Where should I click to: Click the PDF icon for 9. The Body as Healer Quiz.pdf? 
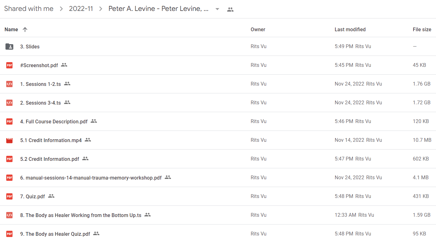(x=9, y=234)
